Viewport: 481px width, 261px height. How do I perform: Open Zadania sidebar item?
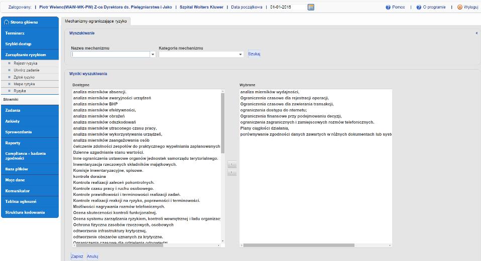(30, 110)
